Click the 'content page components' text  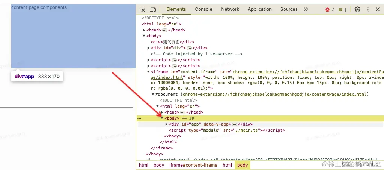point(39,7)
